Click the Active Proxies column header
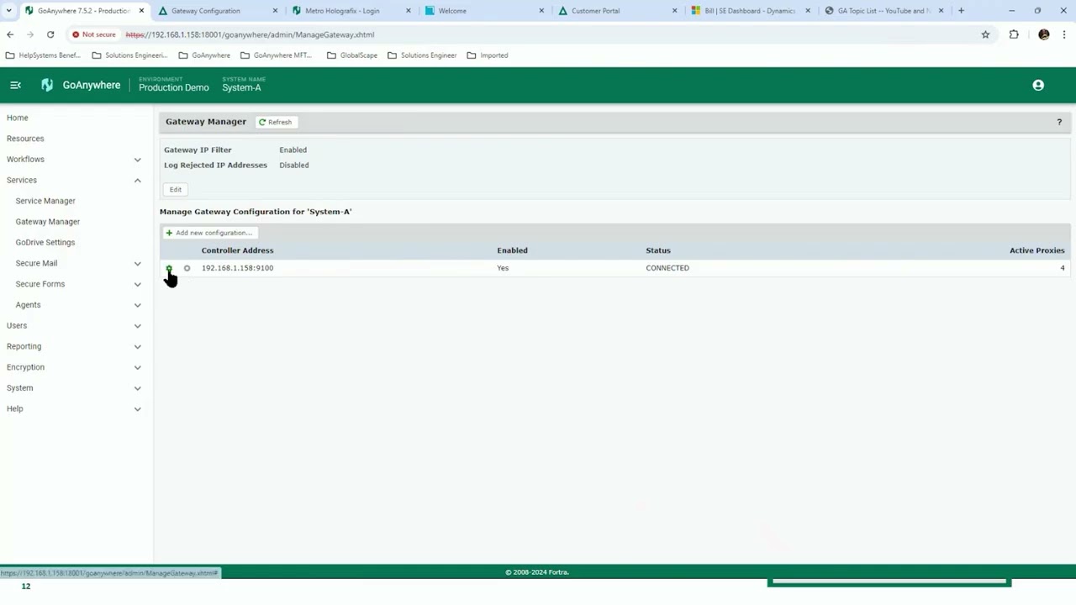 [x=1036, y=250]
